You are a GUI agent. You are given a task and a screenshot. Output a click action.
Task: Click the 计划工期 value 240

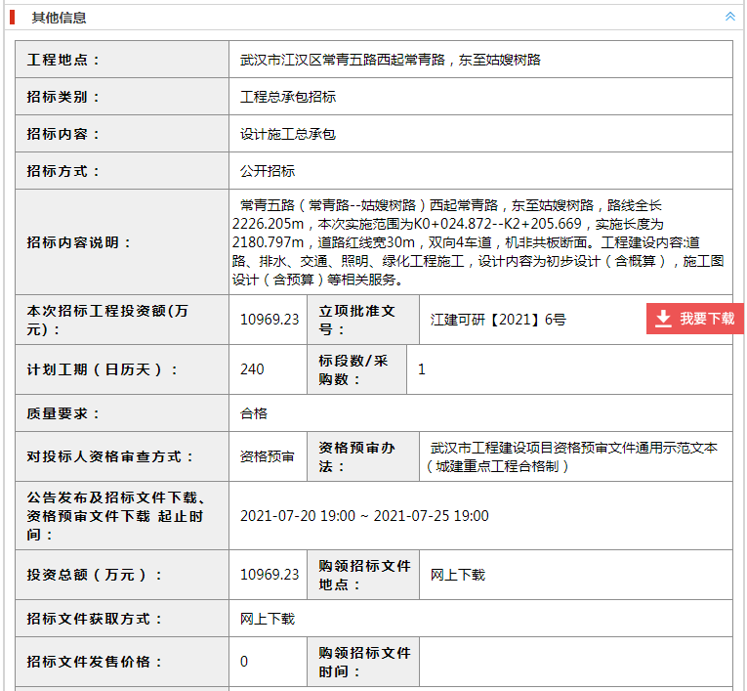coord(252,369)
